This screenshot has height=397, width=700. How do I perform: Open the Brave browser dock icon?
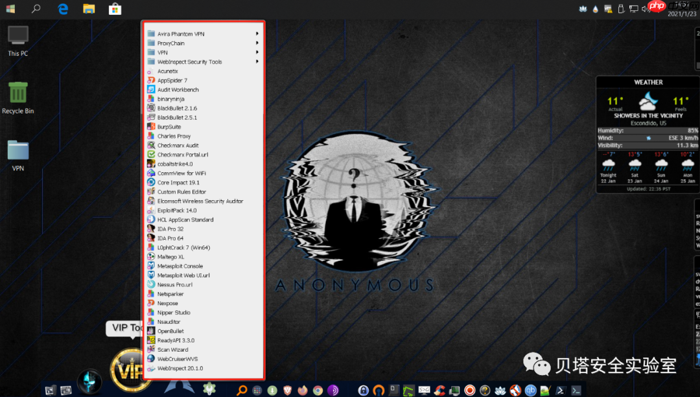coord(287,390)
